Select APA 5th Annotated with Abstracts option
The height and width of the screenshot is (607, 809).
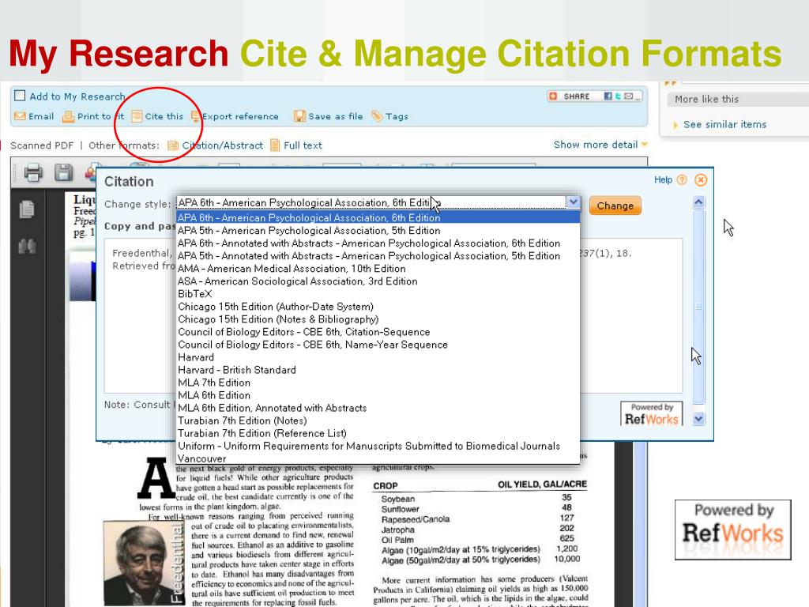click(378, 256)
